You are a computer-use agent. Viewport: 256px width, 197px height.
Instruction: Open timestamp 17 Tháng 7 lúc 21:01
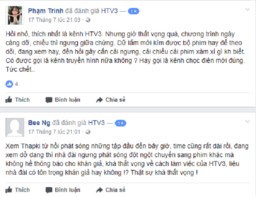(x=54, y=132)
